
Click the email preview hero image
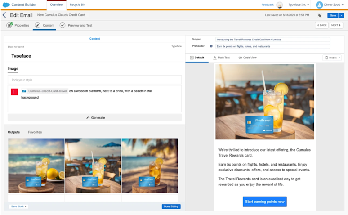(264, 102)
